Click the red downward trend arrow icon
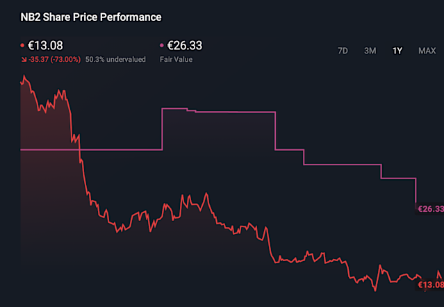Image resolution: width=444 pixels, height=307 pixels. pyautogui.click(x=22, y=60)
